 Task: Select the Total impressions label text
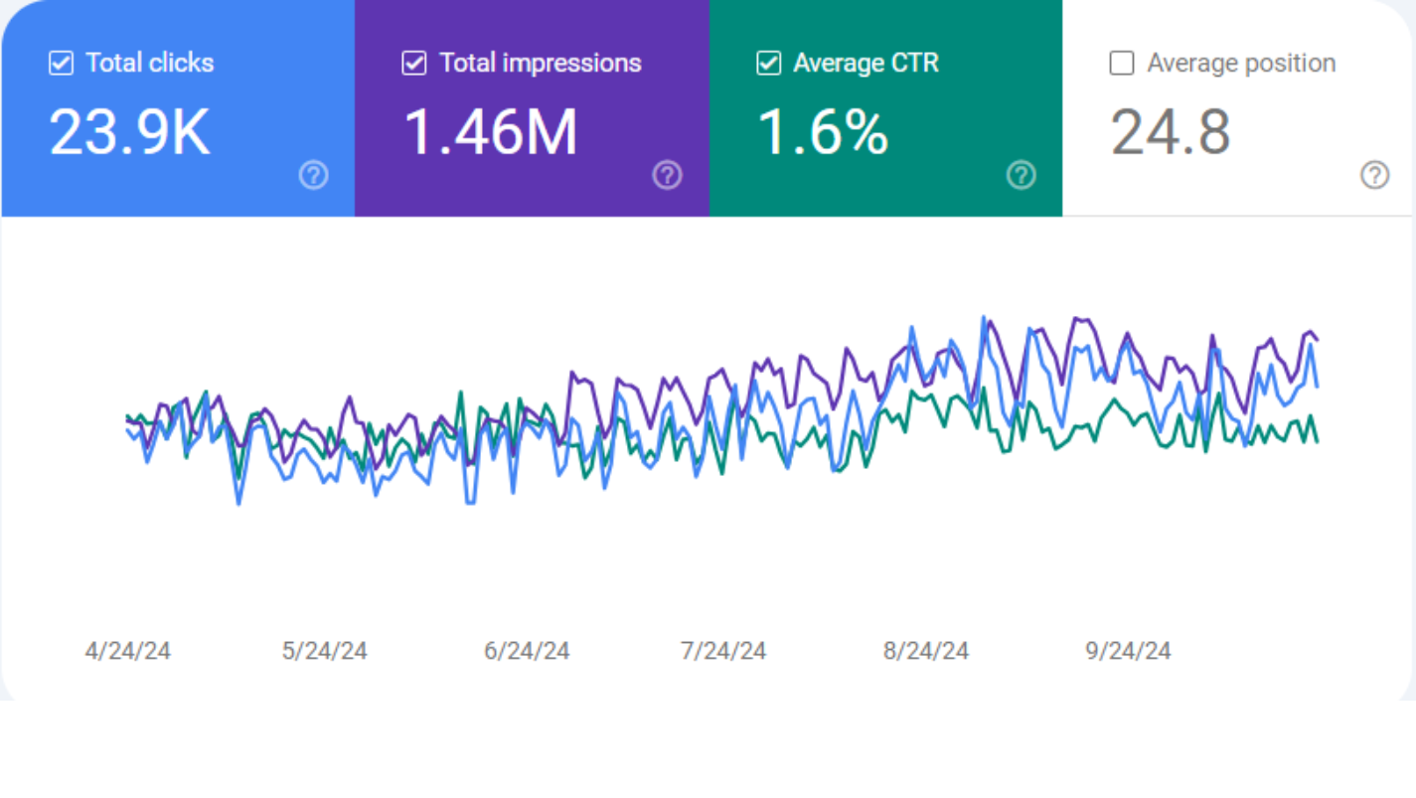(x=541, y=64)
